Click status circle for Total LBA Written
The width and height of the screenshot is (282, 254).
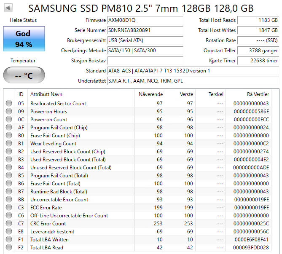coord(9,239)
